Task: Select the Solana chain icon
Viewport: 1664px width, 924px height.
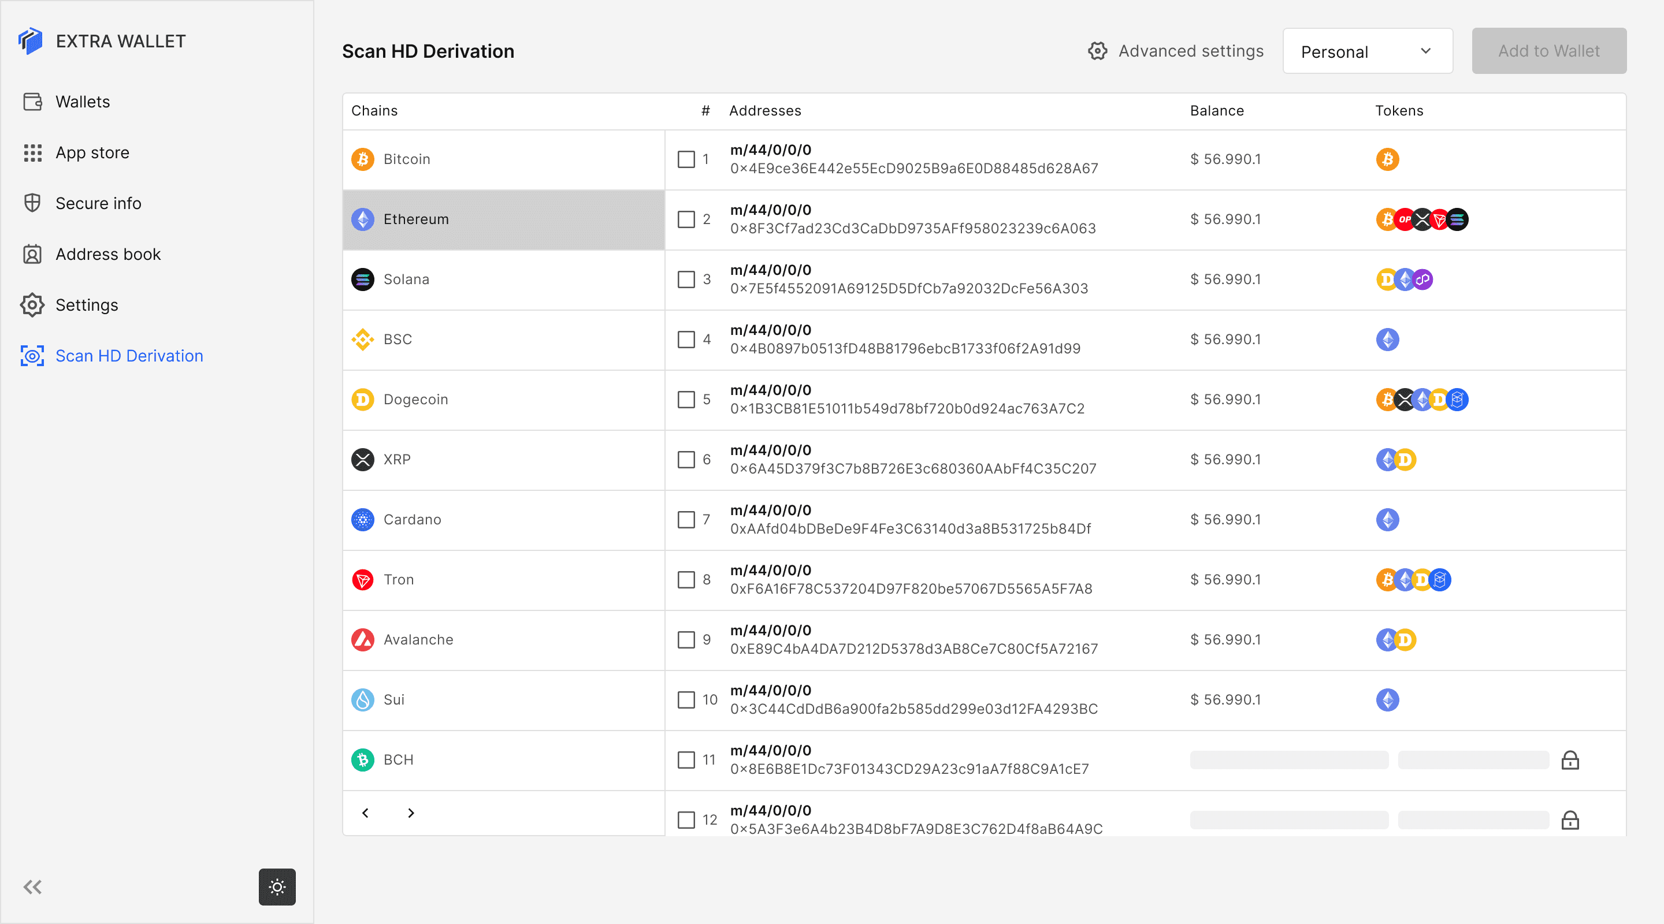Action: 362,280
